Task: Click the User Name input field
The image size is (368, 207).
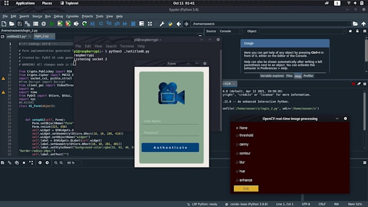Action: click(x=170, y=121)
